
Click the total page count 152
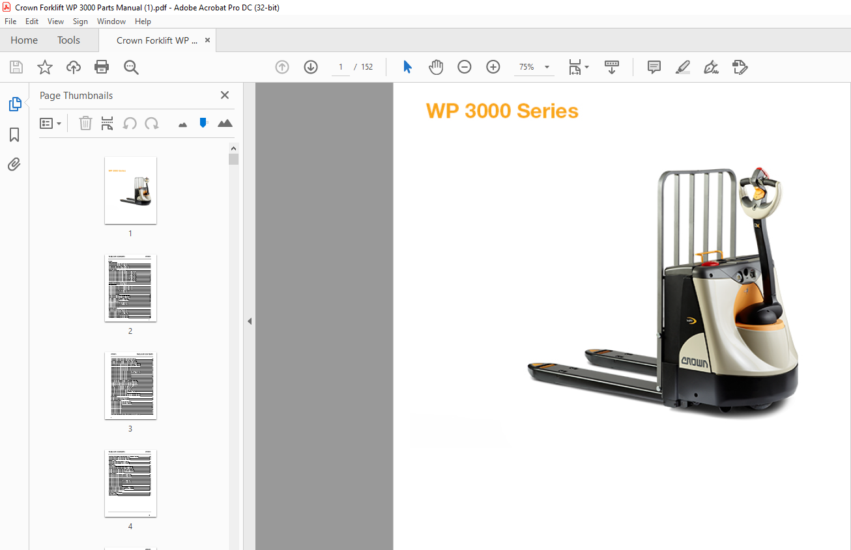coord(367,67)
